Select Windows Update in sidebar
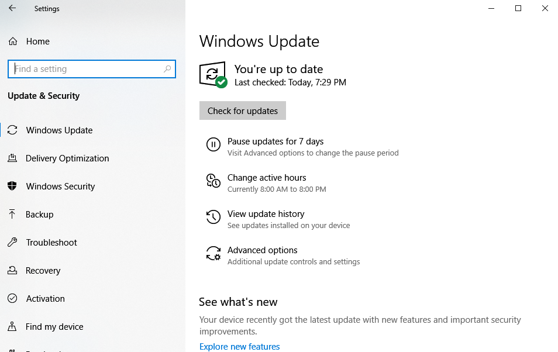 59,130
